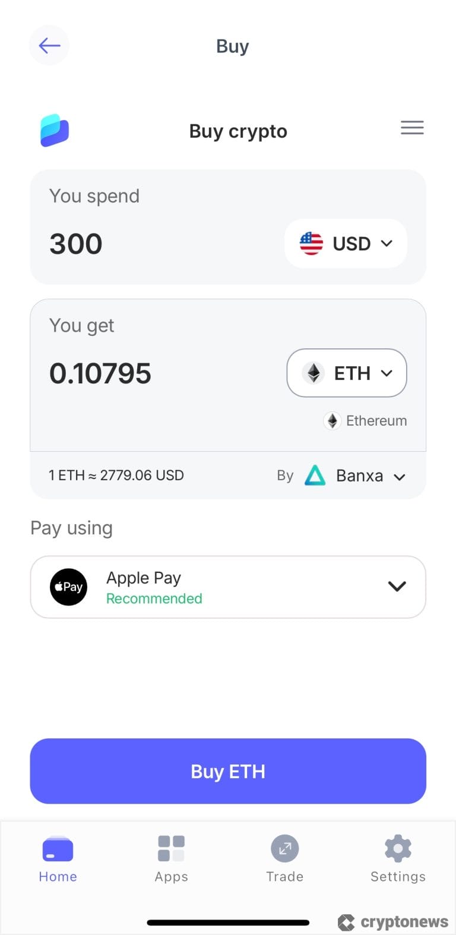Tap the Settings gear icon

[398, 848]
